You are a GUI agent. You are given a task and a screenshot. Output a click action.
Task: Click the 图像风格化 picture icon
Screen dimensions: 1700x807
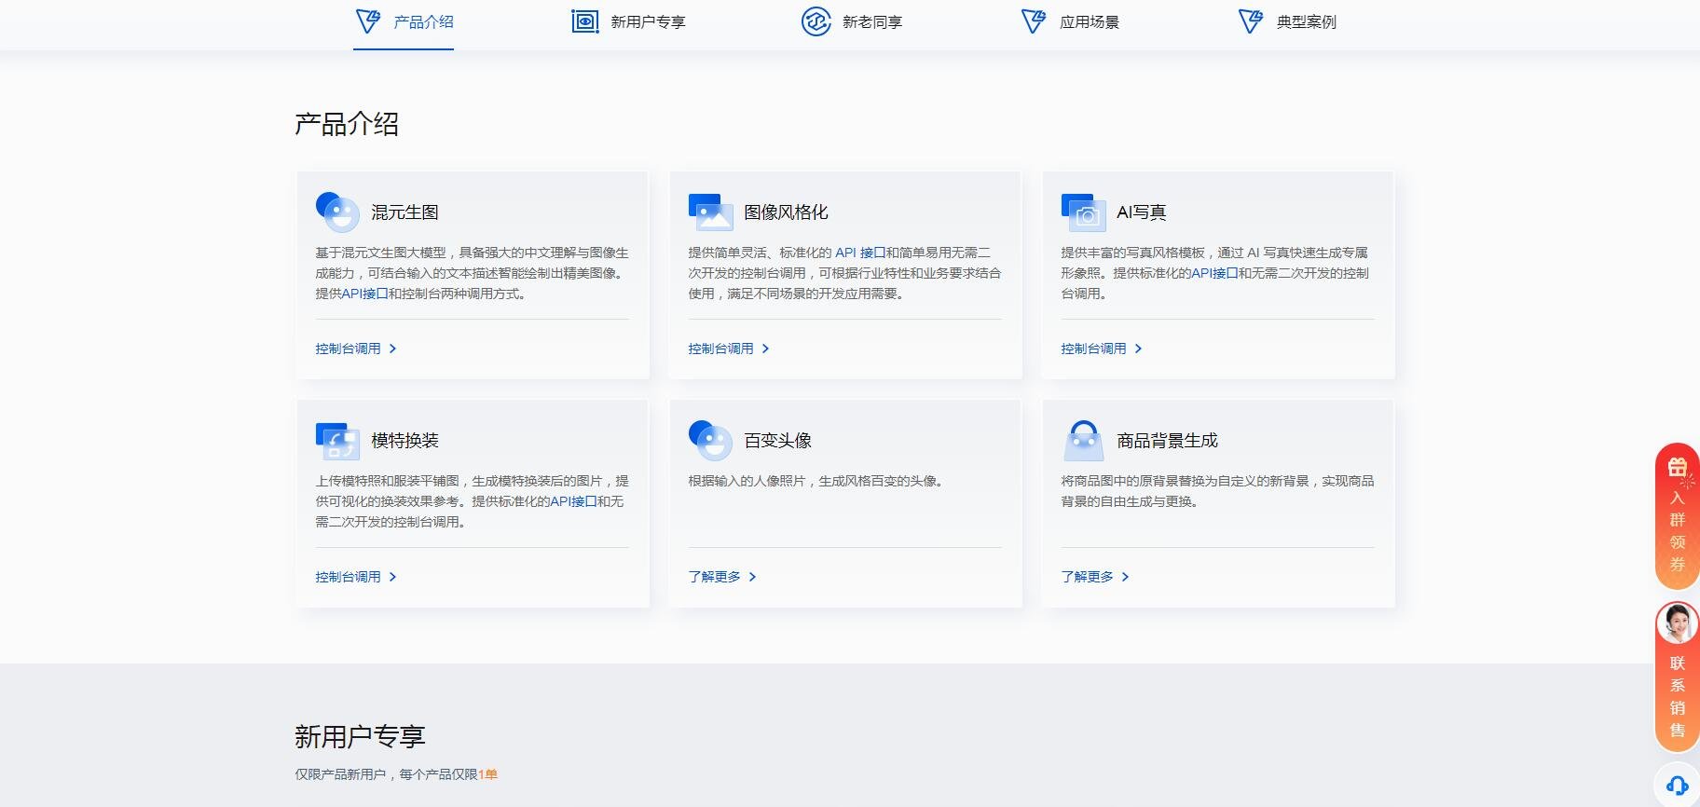pos(710,212)
